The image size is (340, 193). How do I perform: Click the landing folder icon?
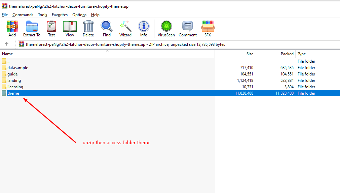(4, 80)
